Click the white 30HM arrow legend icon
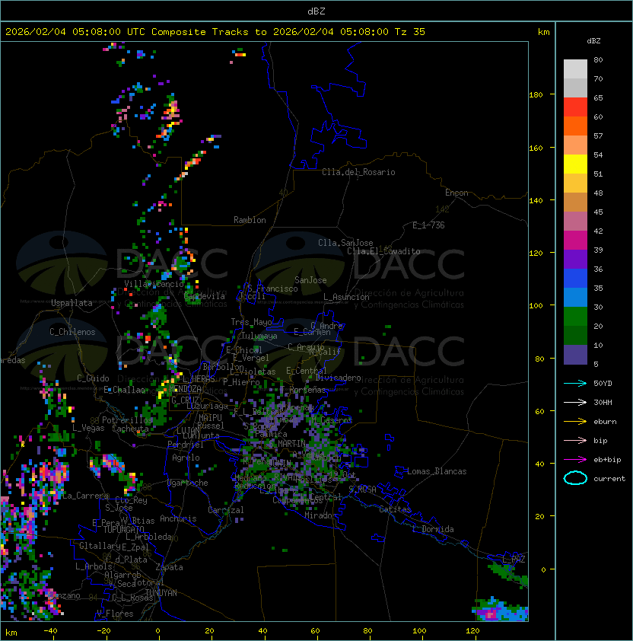Screen dimensions: 633x641 [575, 402]
